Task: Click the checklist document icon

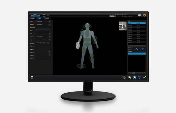Action: [x=124, y=77]
